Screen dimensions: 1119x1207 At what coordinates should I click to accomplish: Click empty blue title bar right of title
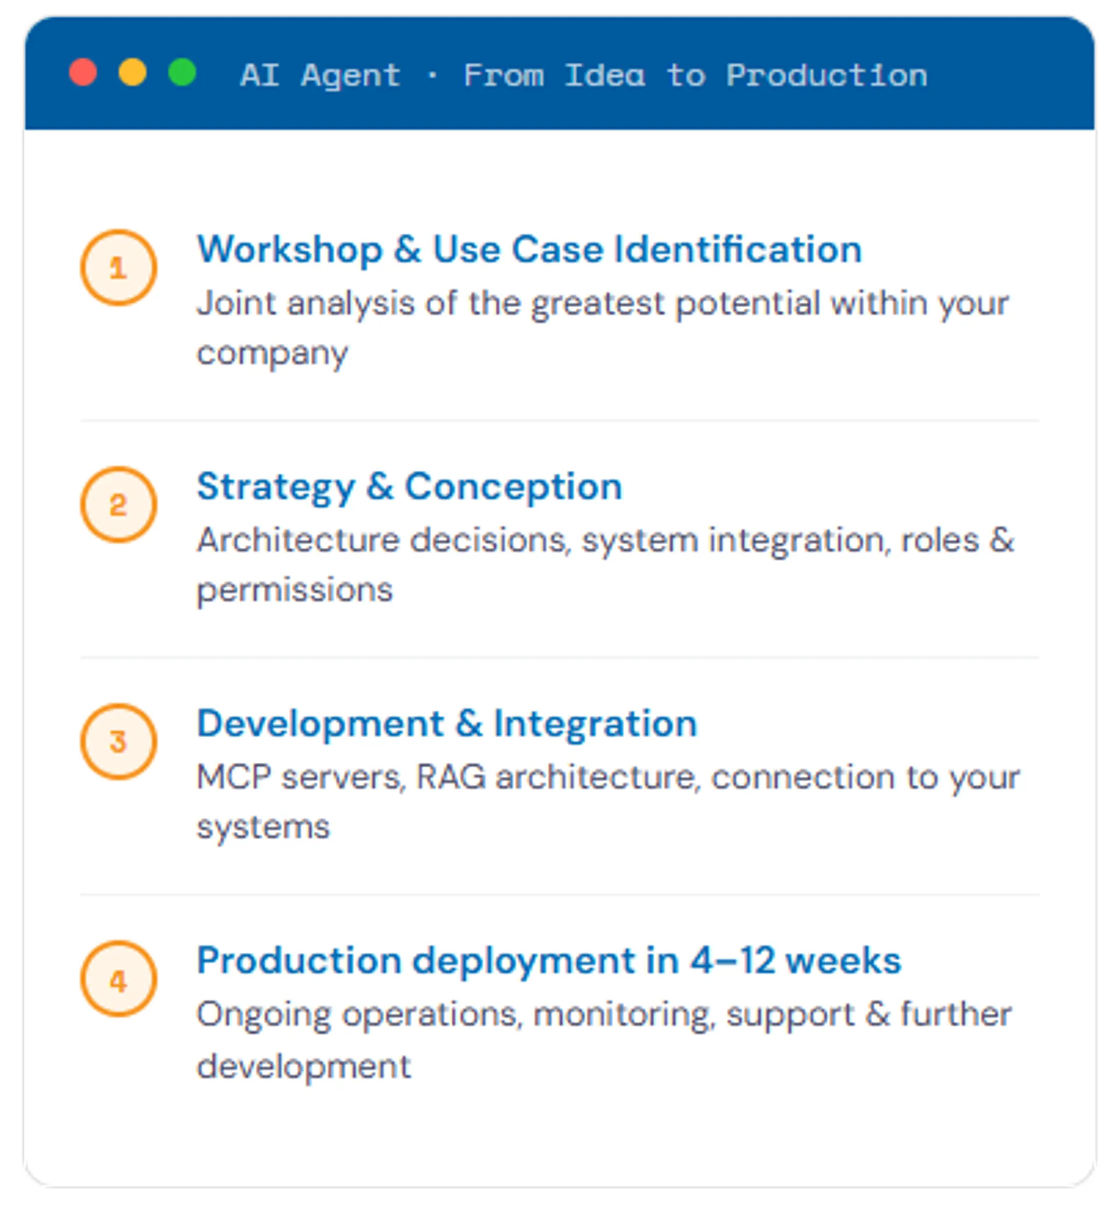click(1011, 74)
